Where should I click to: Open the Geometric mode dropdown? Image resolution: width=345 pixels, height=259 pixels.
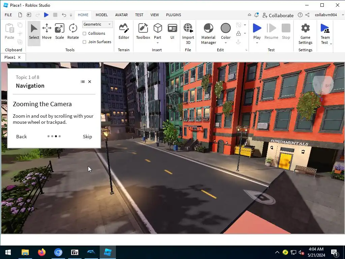coord(97,24)
